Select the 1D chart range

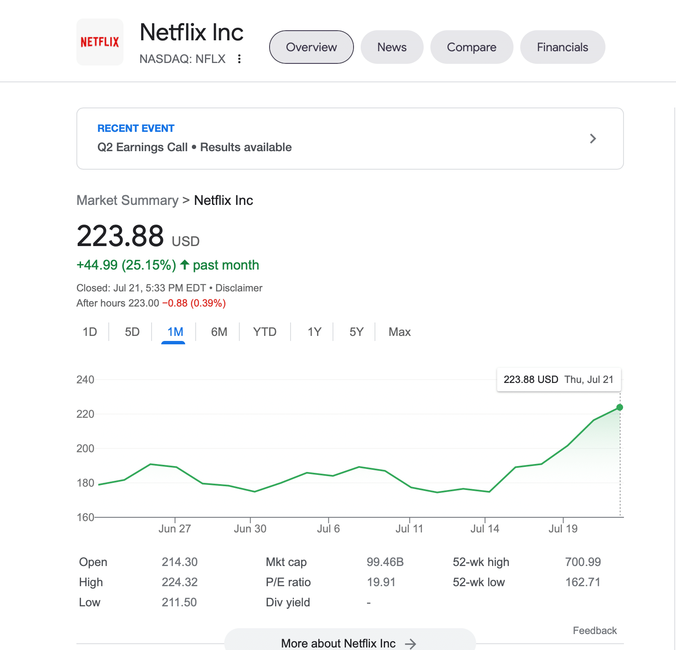(90, 332)
